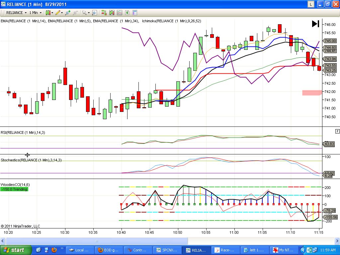Click the 743.94 price marker
The height and width of the screenshot is (255, 340).
pos(330,59)
